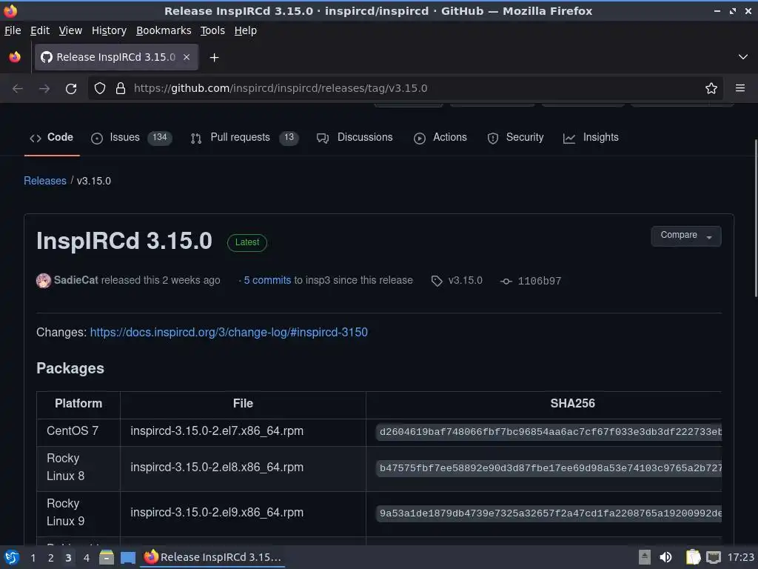Open the Discussions tab

pos(355,137)
